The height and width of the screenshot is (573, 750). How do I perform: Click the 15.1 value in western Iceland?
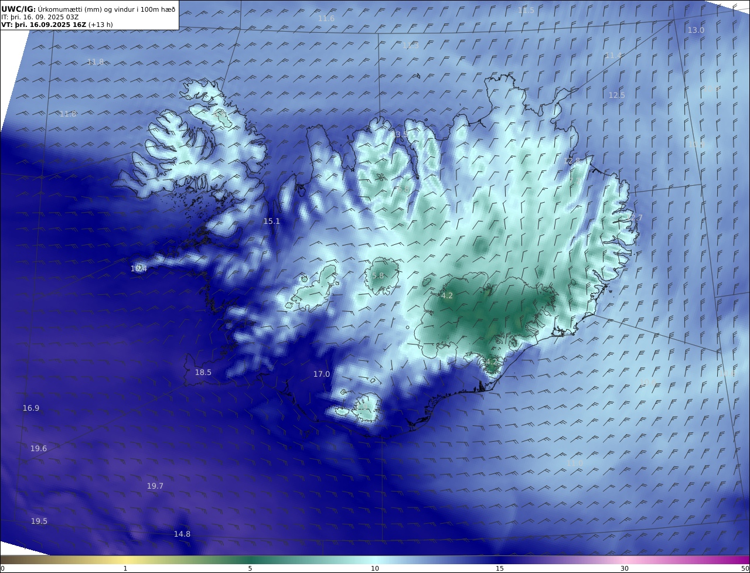point(272,221)
